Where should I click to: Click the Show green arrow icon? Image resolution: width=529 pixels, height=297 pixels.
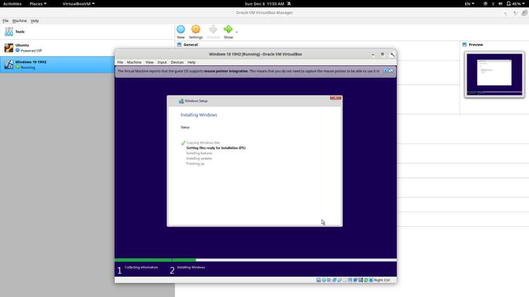[x=228, y=29]
